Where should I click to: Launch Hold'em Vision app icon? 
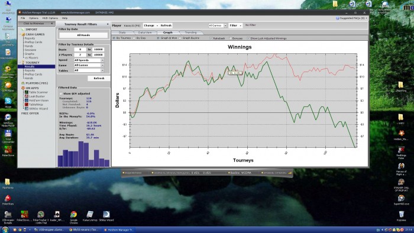[x=27, y=101]
